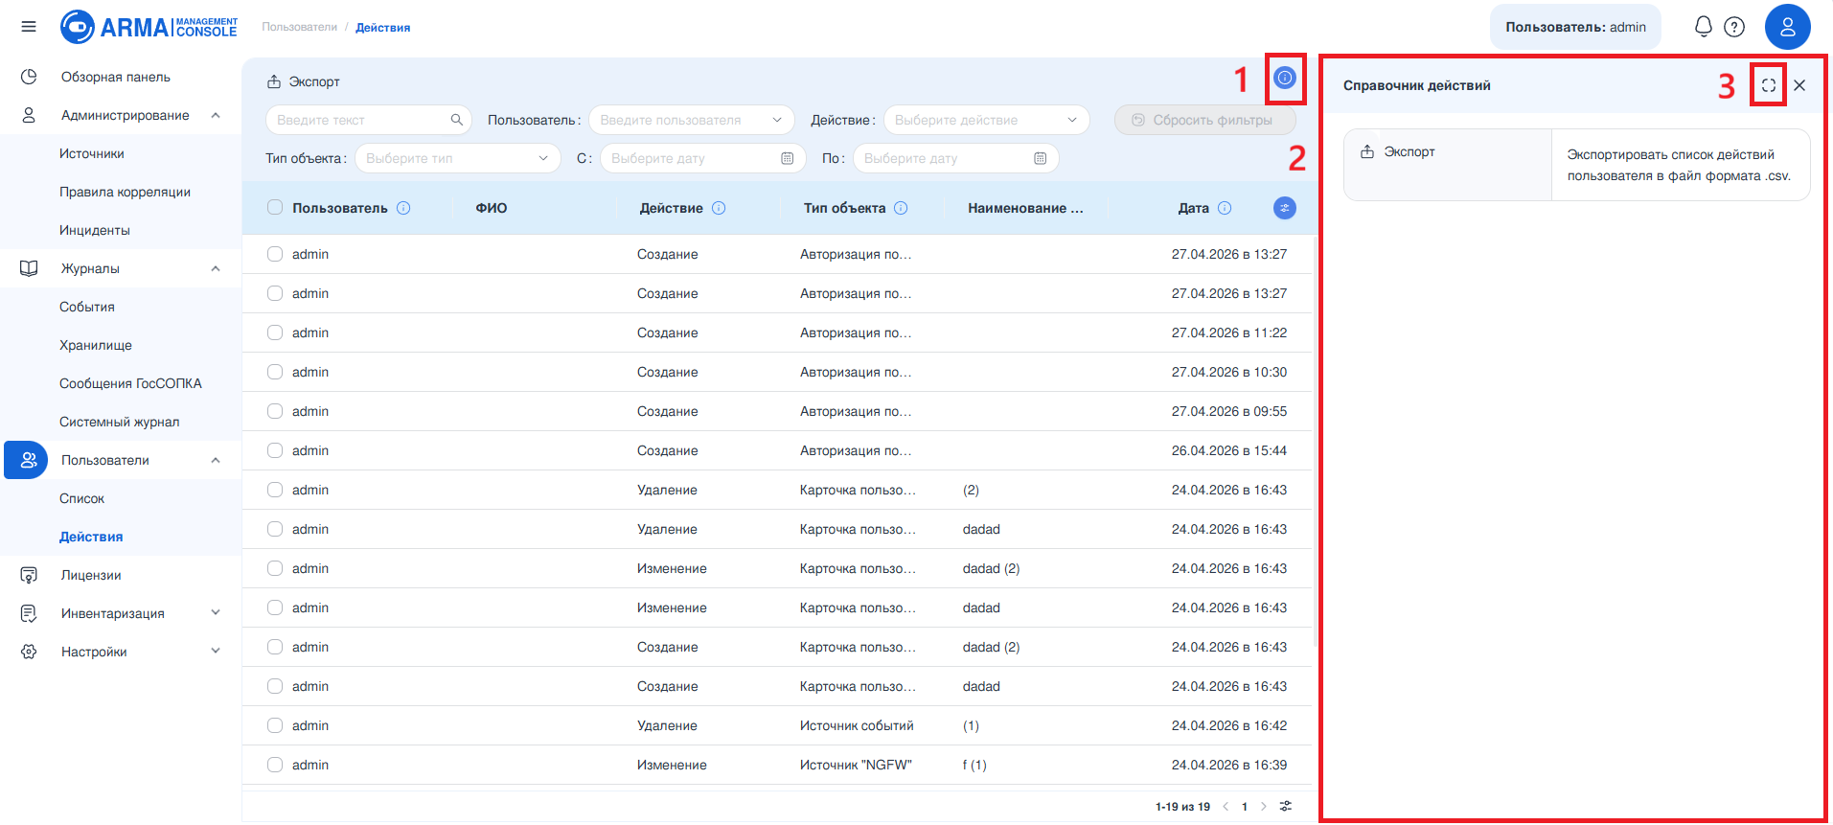Image resolution: width=1833 pixels, height=825 pixels.
Task: Open users Список page
Action: coord(81,498)
